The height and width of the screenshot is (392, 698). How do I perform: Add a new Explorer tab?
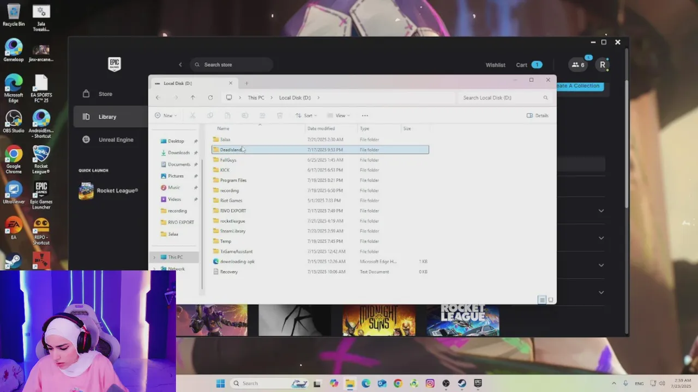coord(246,83)
